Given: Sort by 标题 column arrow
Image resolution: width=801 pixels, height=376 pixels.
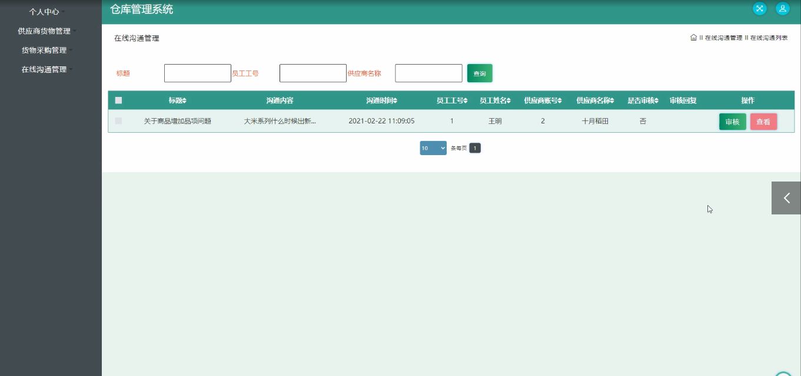Looking at the screenshot, I should [x=184, y=100].
